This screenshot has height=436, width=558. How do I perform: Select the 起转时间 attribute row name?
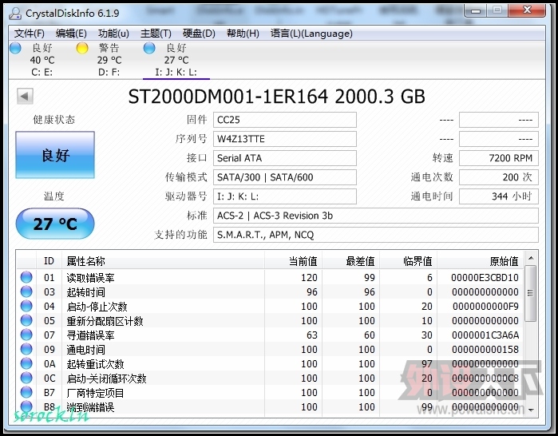85,292
